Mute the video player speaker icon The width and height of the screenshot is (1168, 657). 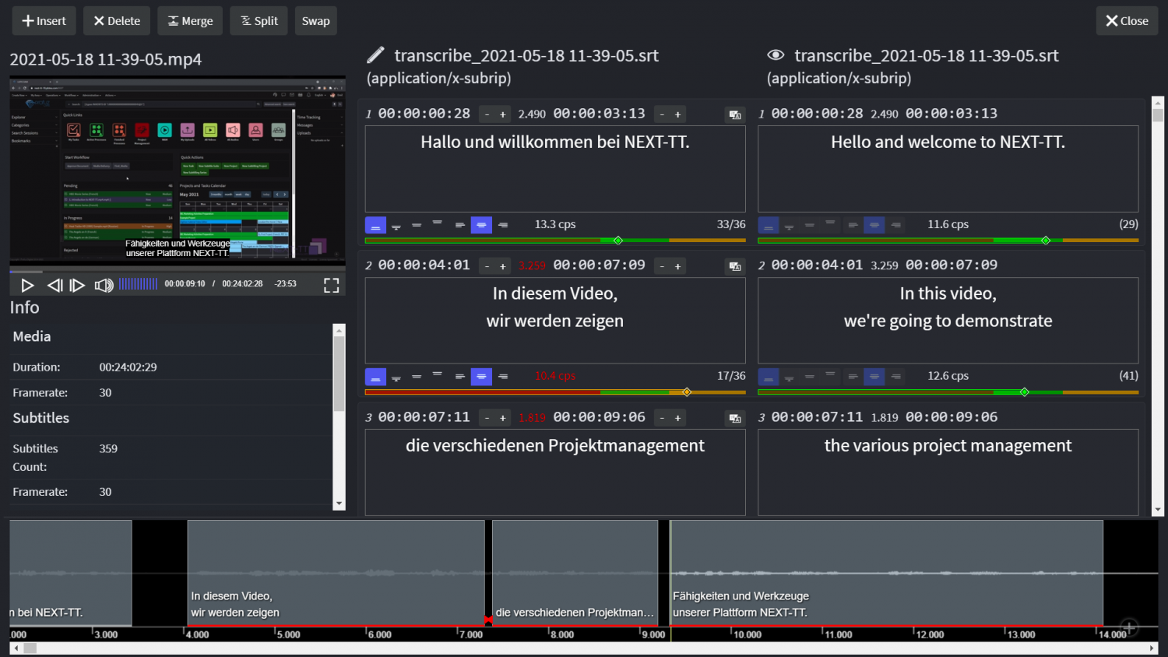pyautogui.click(x=103, y=286)
